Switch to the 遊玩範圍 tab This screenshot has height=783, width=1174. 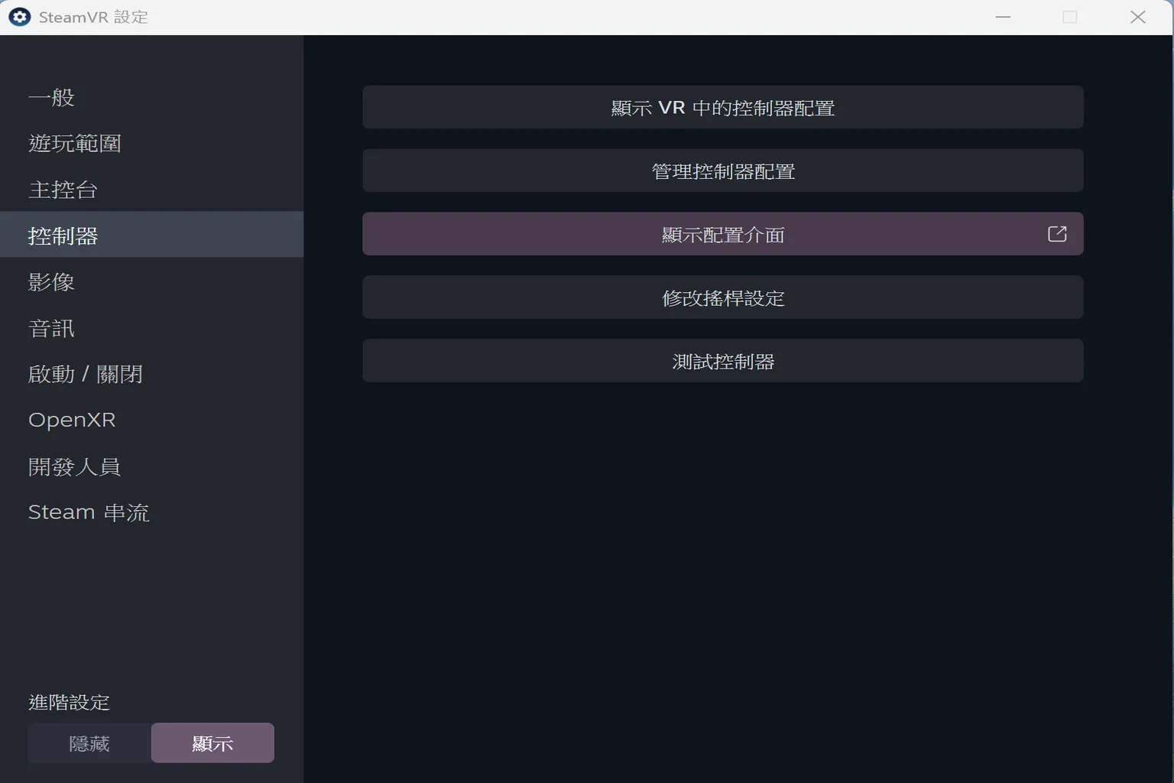point(75,144)
